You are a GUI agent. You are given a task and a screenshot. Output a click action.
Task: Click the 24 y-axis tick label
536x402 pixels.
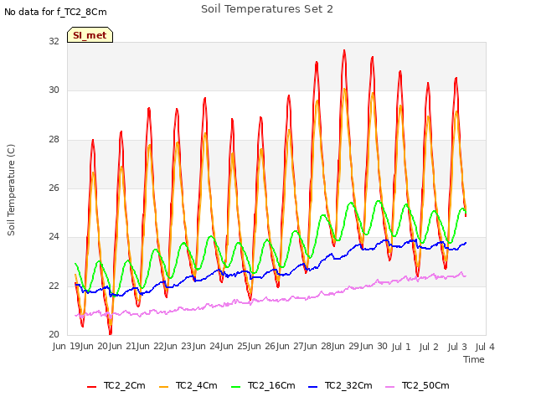coord(54,236)
